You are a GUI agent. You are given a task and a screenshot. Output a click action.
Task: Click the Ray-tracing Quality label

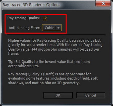[24, 18]
